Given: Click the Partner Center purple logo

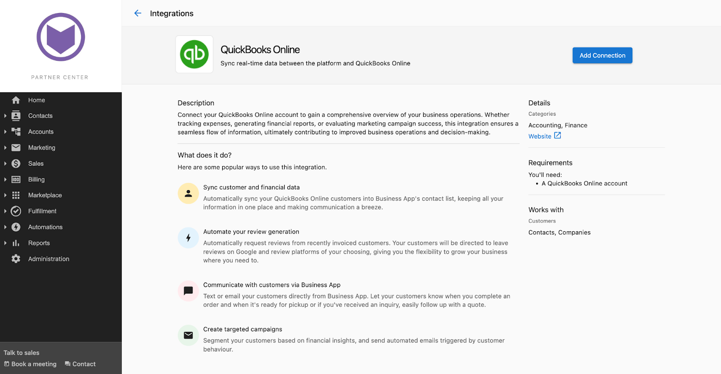Looking at the screenshot, I should tap(61, 37).
